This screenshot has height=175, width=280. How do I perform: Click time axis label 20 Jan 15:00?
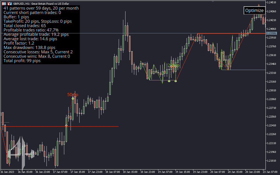click(x=235, y=172)
